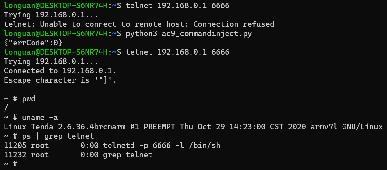
Task: Click the second Trying 192.168.0.1... line
Action: click(x=51, y=61)
